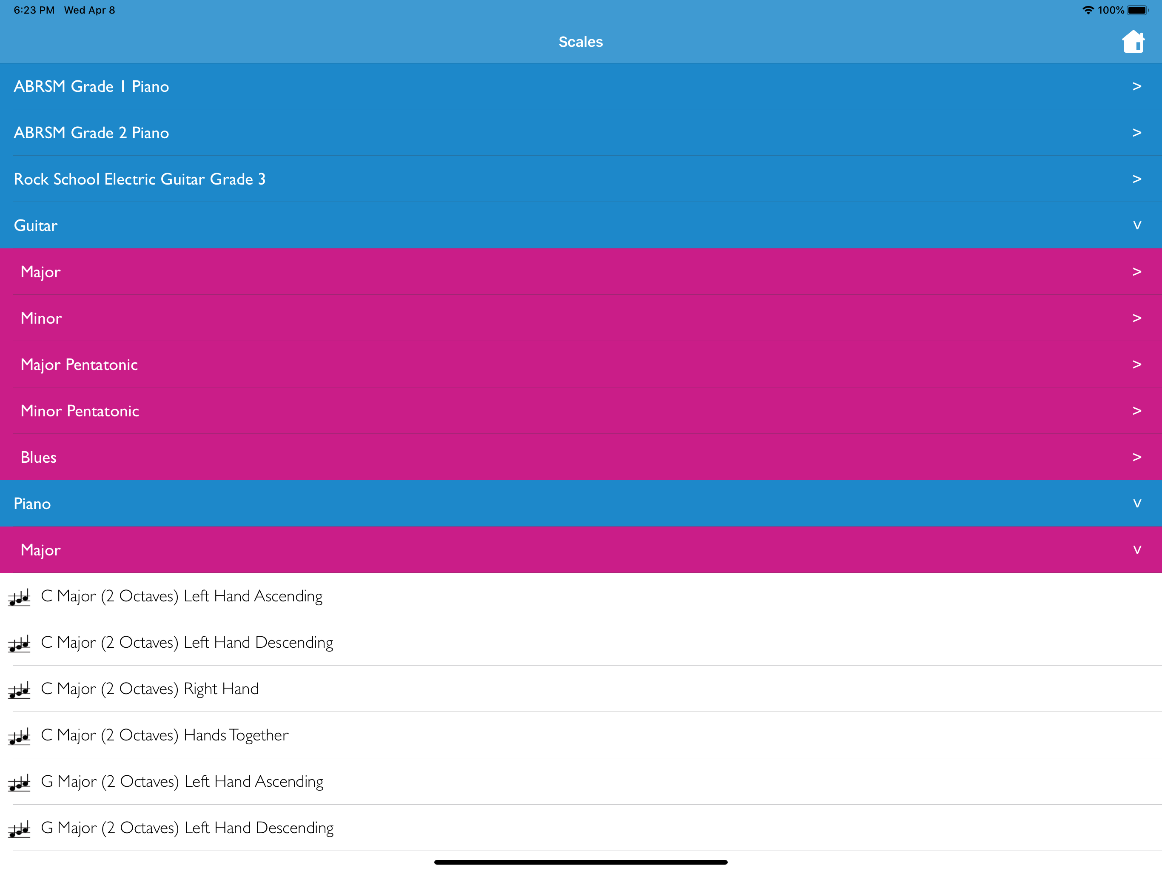Open C Major (2 Octaves) Left Hand Ascending
1162x871 pixels.
coord(581,596)
